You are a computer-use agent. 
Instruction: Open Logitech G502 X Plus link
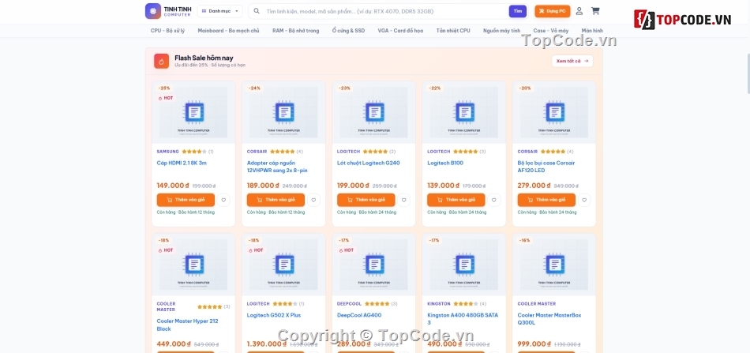tap(274, 315)
